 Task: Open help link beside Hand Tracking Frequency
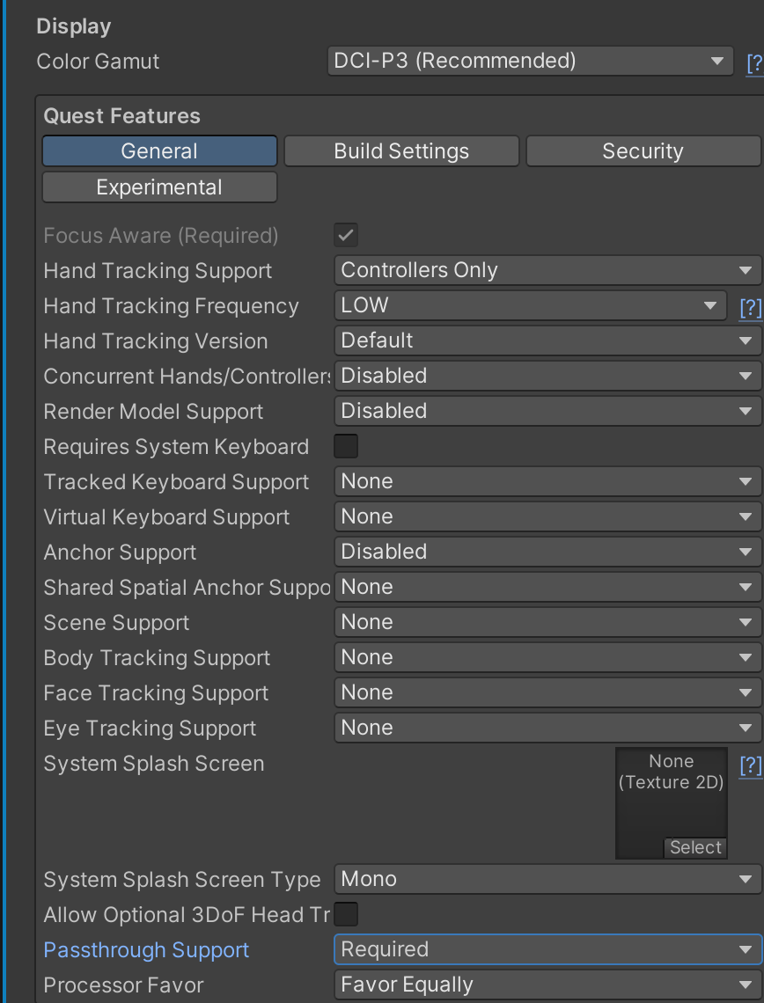point(750,307)
